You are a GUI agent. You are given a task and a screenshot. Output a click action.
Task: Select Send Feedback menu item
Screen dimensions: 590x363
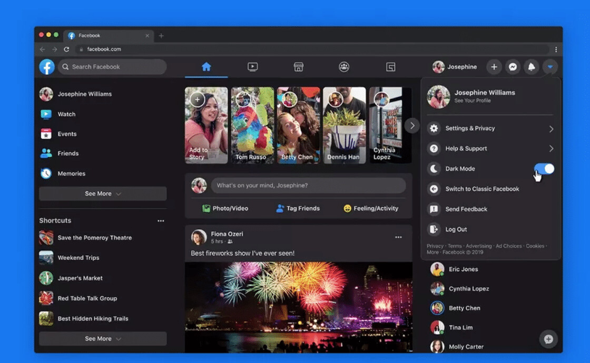(490, 209)
